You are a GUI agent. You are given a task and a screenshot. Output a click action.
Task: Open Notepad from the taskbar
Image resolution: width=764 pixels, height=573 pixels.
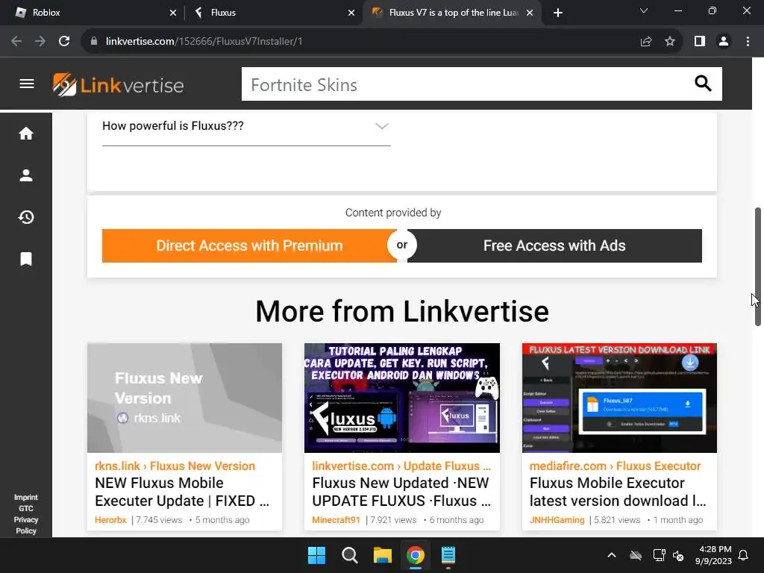tap(448, 555)
